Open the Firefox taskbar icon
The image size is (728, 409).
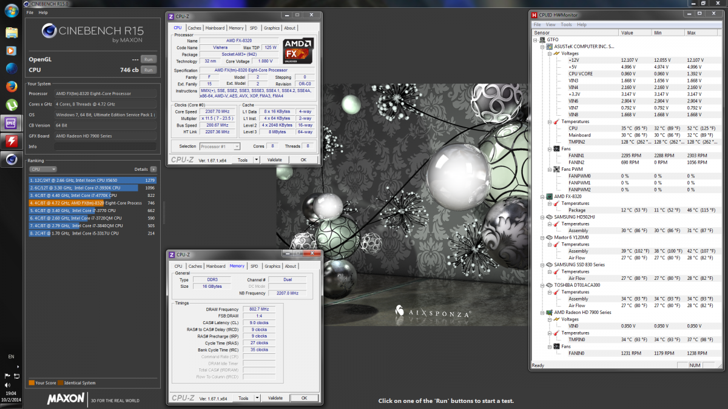pyautogui.click(x=11, y=87)
